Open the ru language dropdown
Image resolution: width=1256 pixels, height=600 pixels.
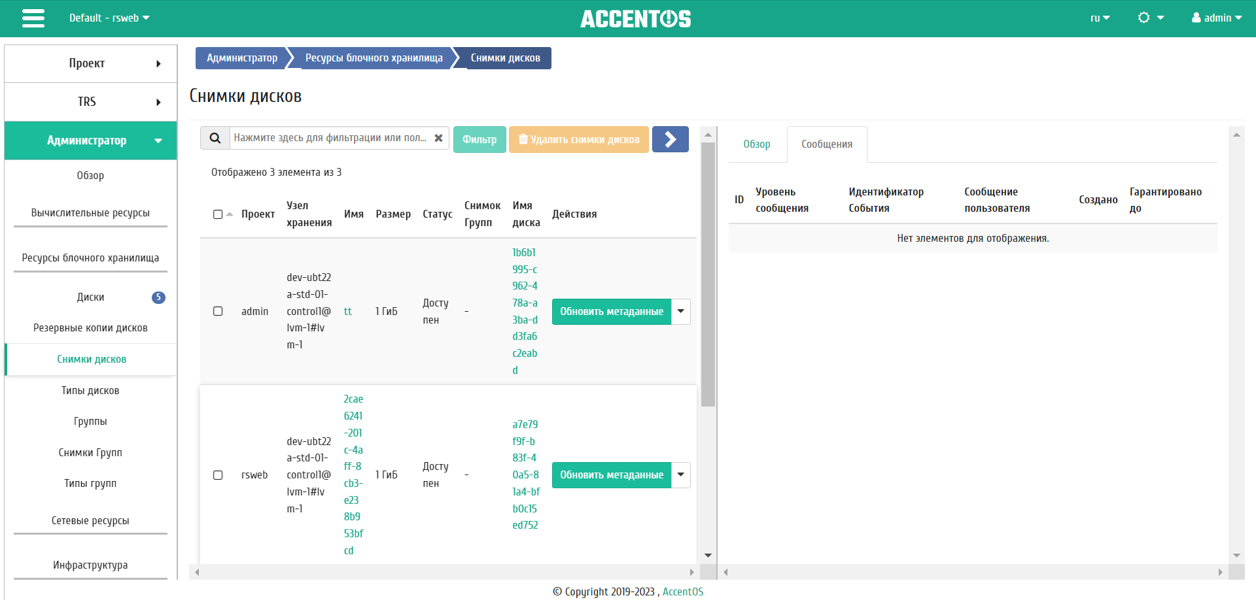[x=1100, y=18]
